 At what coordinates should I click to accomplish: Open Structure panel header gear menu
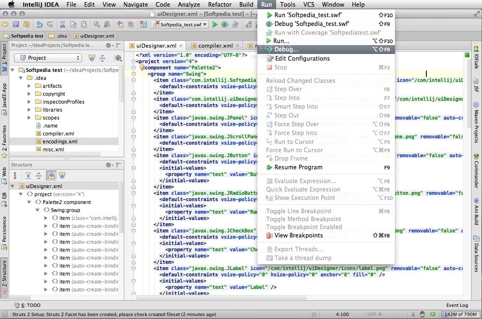pyautogui.click(x=109, y=165)
